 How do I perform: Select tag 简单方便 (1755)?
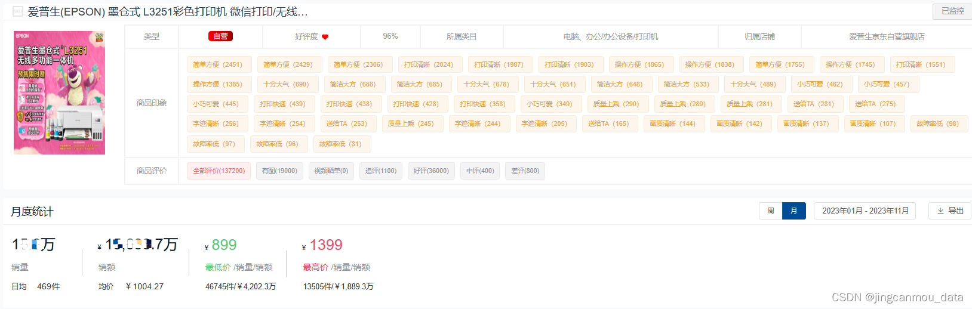coord(780,64)
